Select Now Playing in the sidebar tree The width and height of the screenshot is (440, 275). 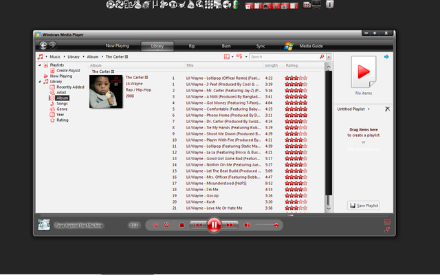click(61, 76)
